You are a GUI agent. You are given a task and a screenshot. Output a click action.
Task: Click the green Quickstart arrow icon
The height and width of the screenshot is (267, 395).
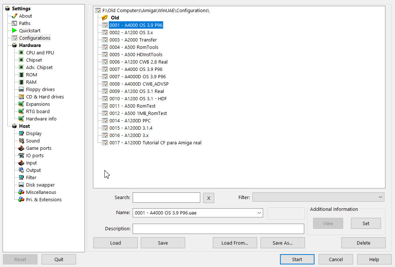14,31
